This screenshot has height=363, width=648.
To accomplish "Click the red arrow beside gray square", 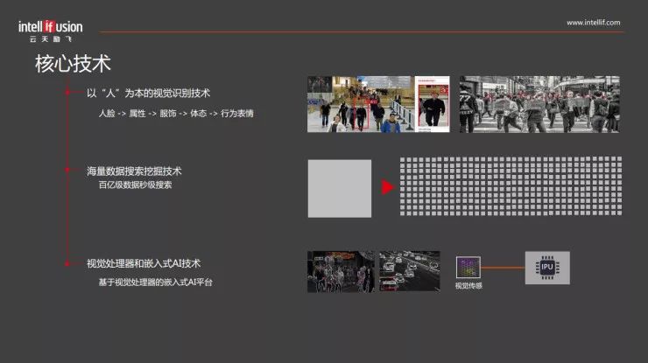I will 388,187.
